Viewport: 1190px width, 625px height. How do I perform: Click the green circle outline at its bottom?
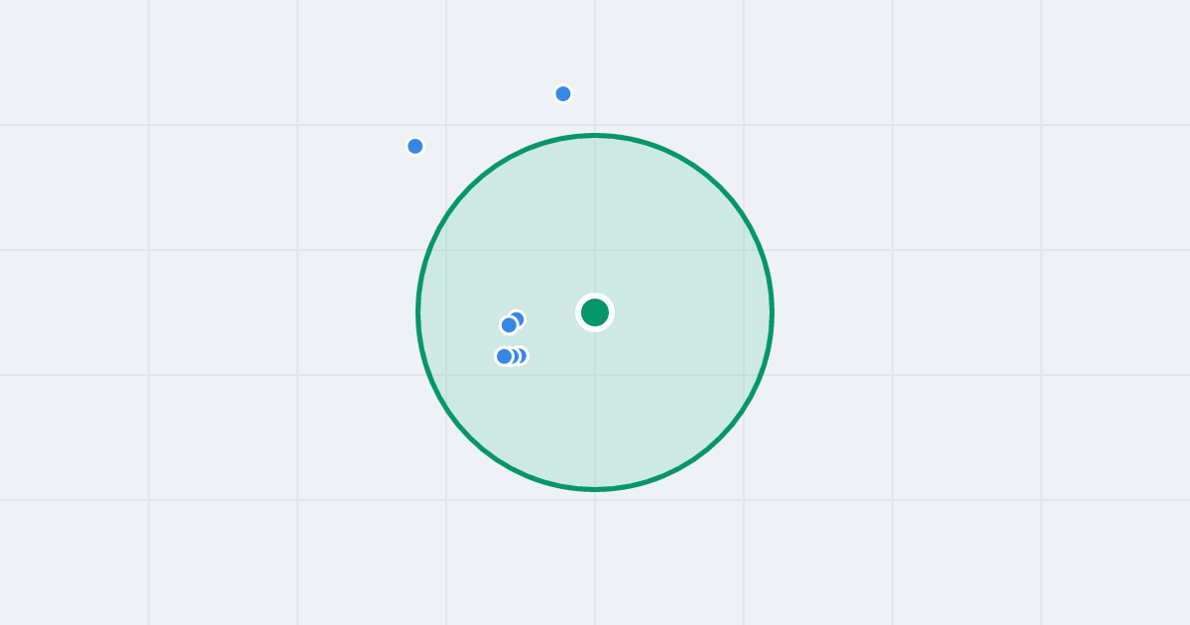[x=595, y=489]
